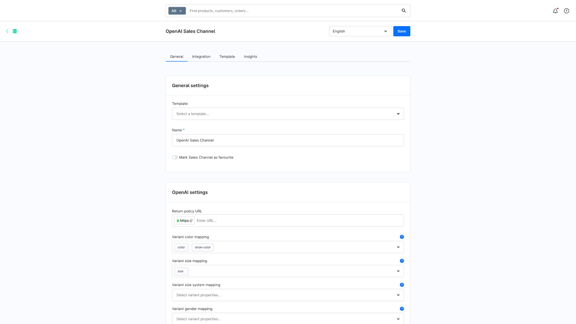Click the 'Variant gender mapping' label
Viewport: 576px width, 324px height.
coord(192,309)
